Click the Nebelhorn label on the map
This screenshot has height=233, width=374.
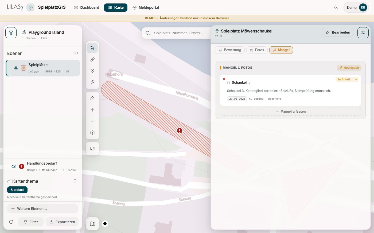pos(114,74)
